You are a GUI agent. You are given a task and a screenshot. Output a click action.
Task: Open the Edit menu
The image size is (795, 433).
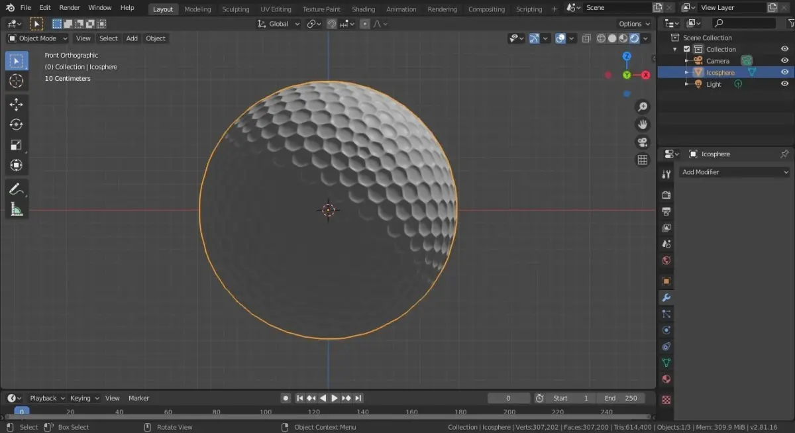pos(44,8)
